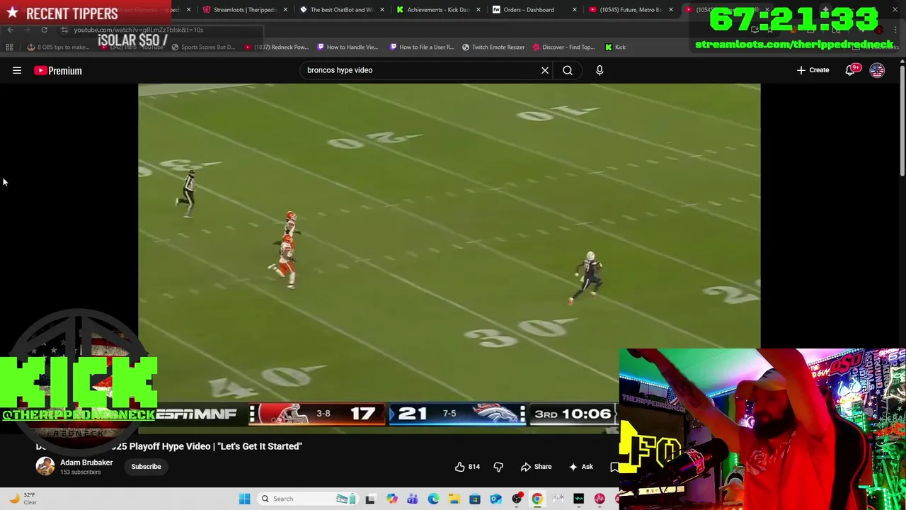Open Microsoft Edge on the taskbar
The width and height of the screenshot is (906, 510).
(x=433, y=499)
